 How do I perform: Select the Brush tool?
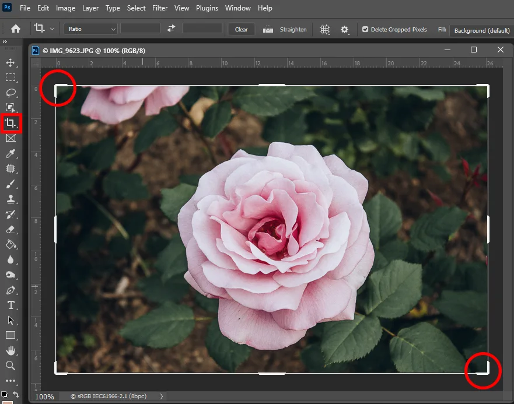tap(11, 184)
